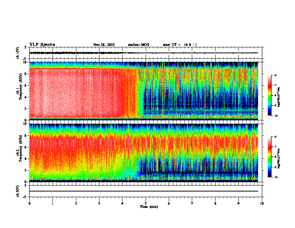295x228 pixels.
Task: Click the ch.1 color scale bar
Action: click(x=269, y=95)
